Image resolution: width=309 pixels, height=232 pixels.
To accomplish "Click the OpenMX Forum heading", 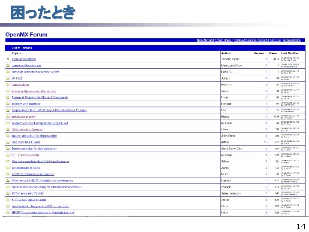I will click(x=27, y=34).
